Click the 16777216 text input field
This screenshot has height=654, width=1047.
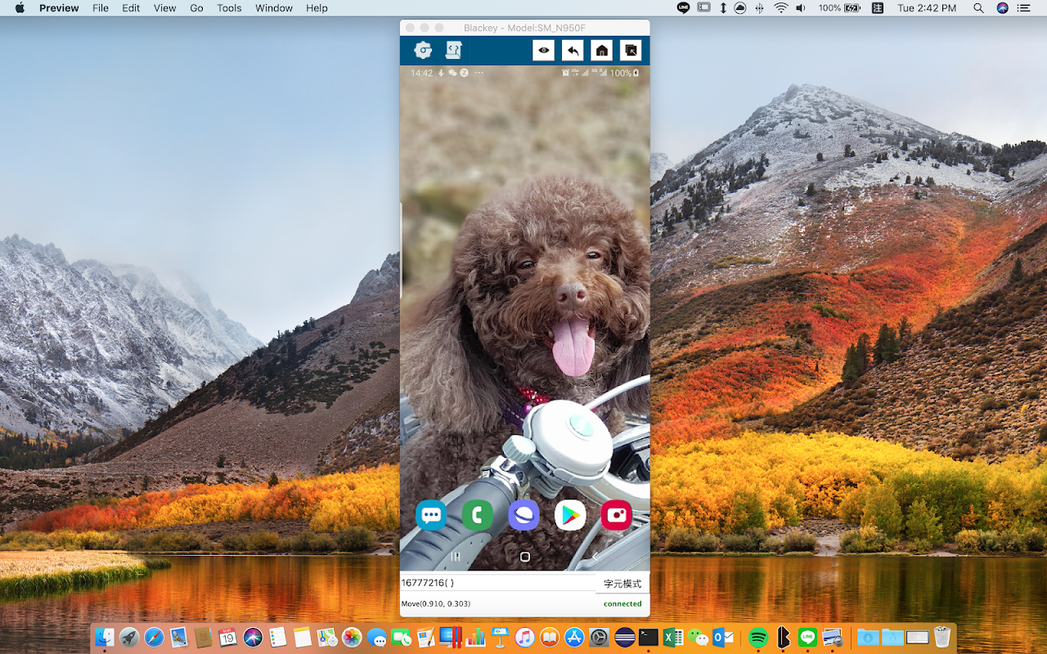tap(497, 583)
